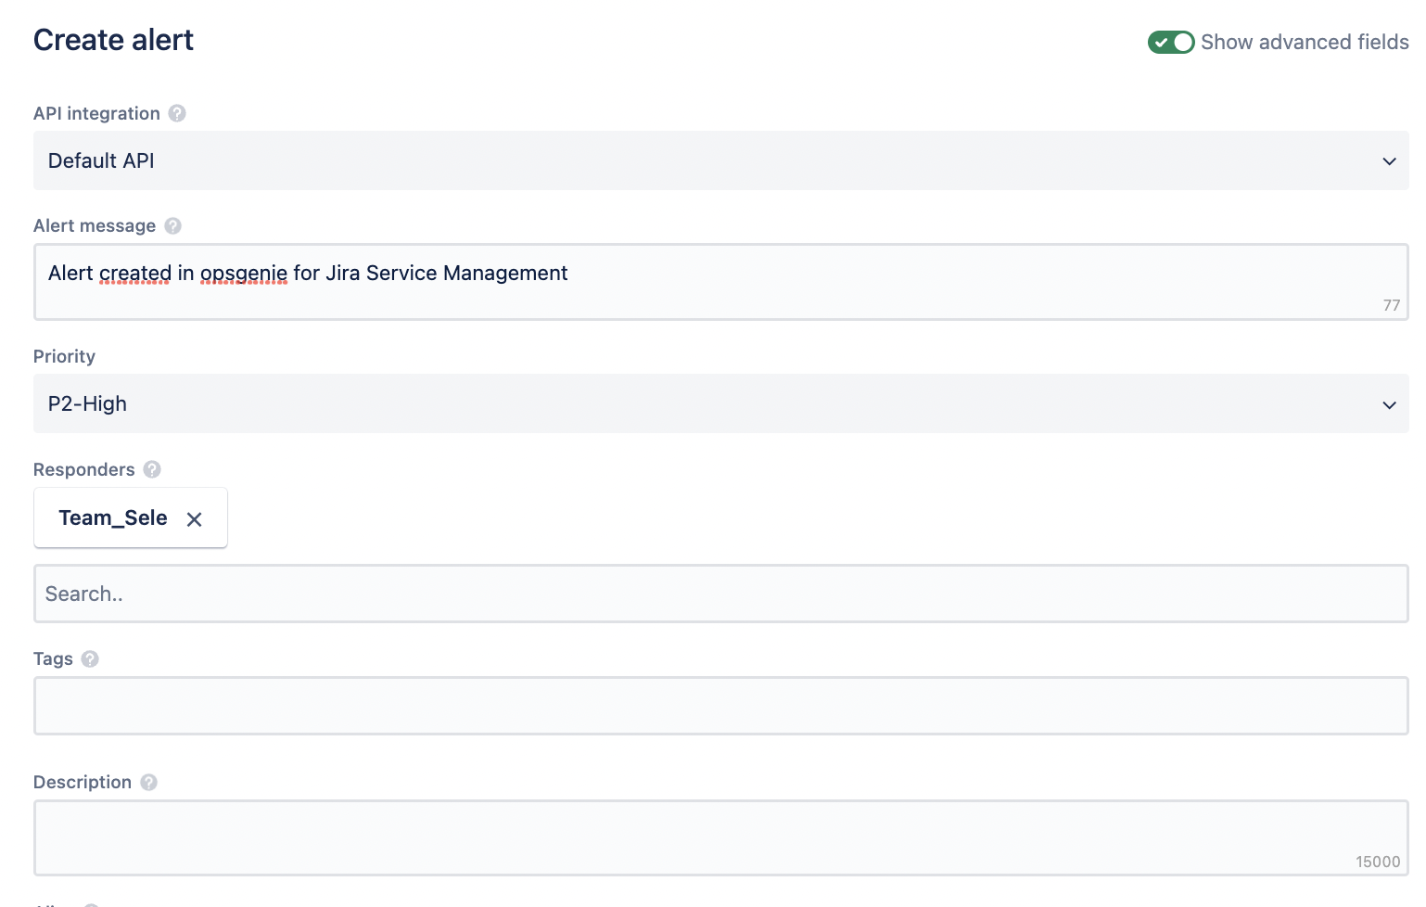
Task: Click the chevron on the API integration selector
Action: (x=1388, y=160)
